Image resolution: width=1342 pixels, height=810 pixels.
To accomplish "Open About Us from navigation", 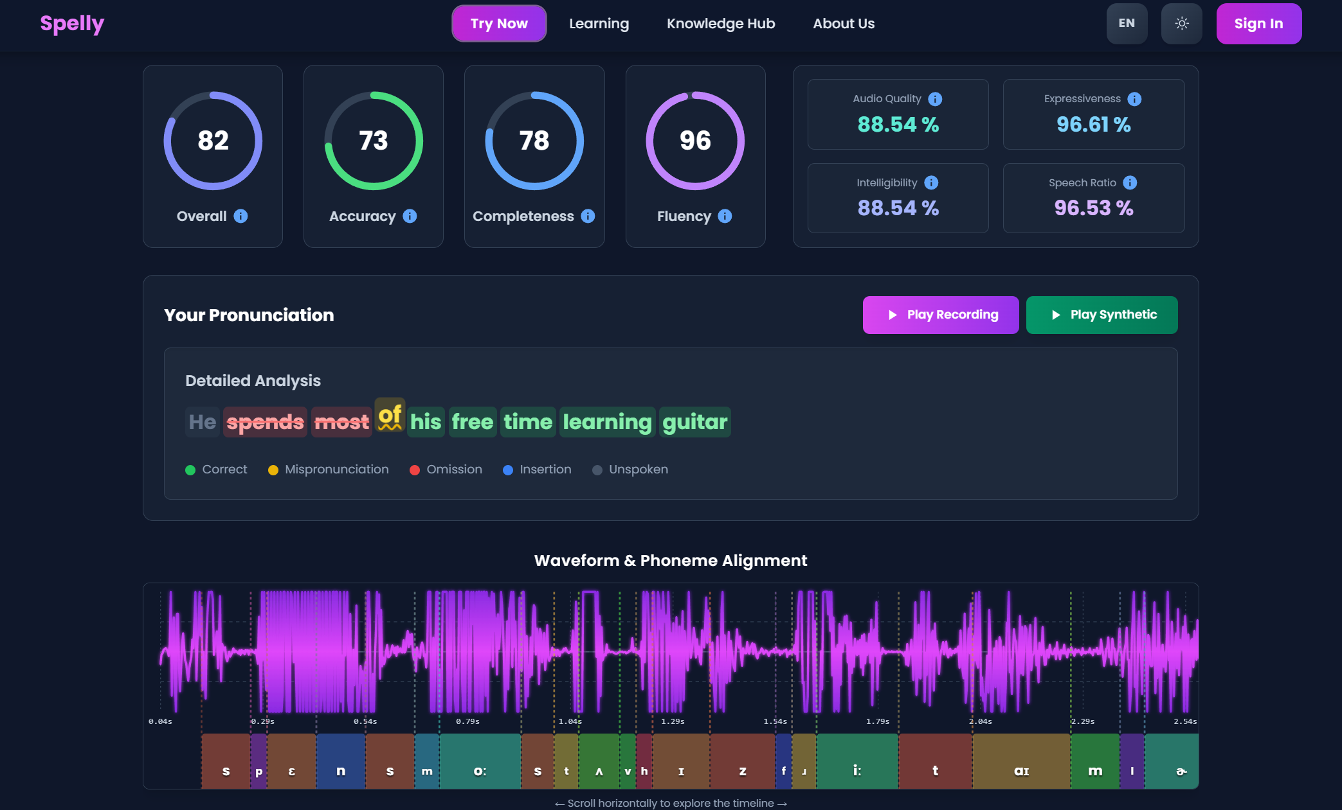I will pyautogui.click(x=844, y=24).
